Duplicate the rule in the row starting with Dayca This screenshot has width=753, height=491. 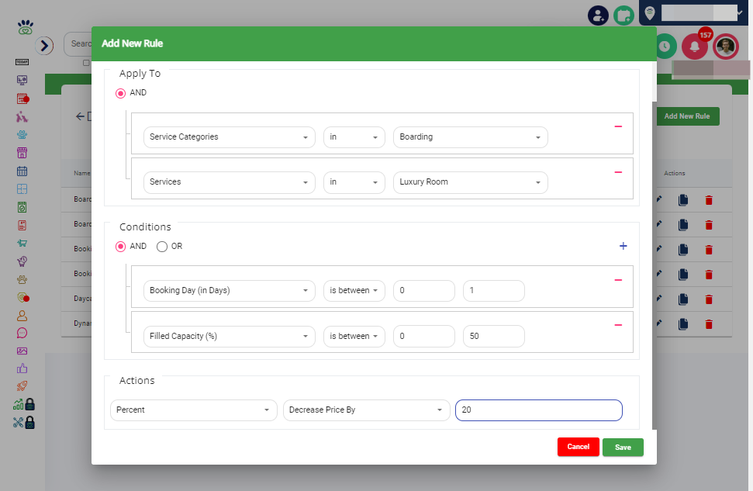point(683,299)
